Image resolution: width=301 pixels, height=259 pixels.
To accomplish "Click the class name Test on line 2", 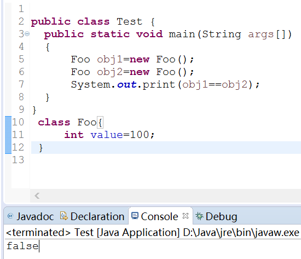I will 130,21.
